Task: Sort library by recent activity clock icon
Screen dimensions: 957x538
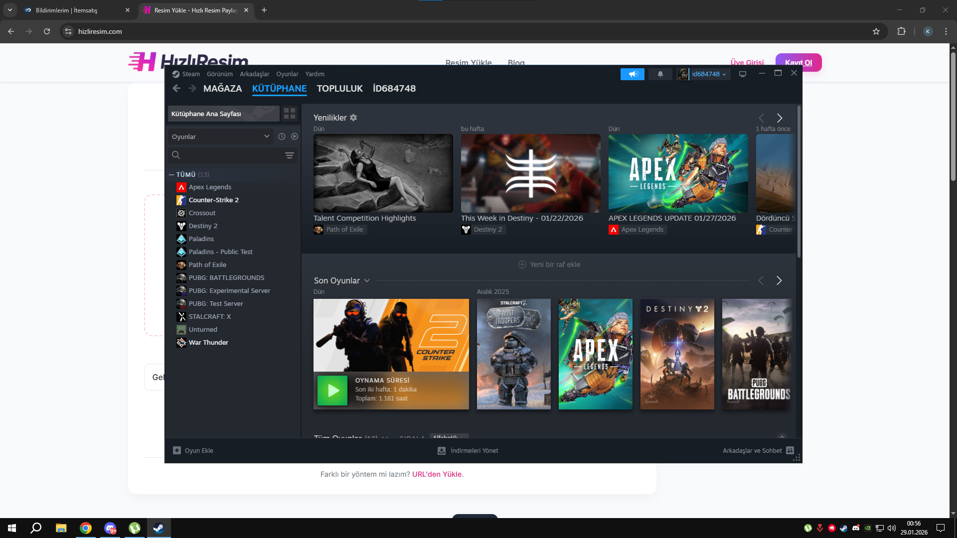Action: pos(282,136)
